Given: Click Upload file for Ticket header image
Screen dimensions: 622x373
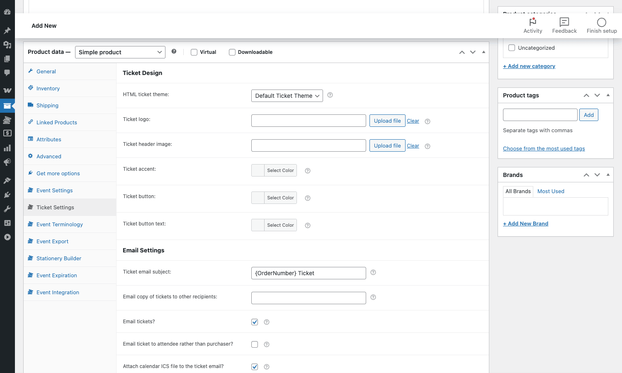Looking at the screenshot, I should [x=387, y=145].
